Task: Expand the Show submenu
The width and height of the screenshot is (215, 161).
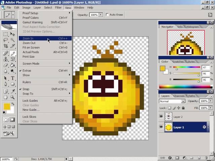Action: 45,75
